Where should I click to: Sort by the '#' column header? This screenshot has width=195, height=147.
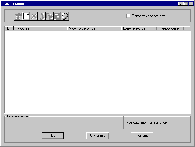point(9,29)
